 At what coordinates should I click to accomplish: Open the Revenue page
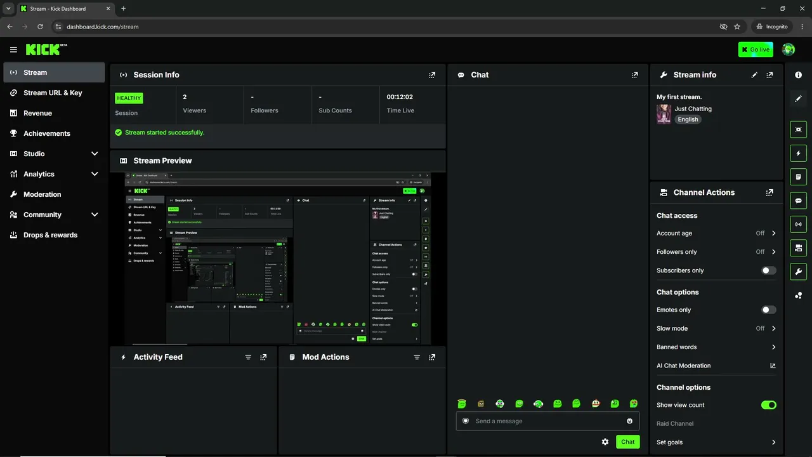[x=54, y=113]
